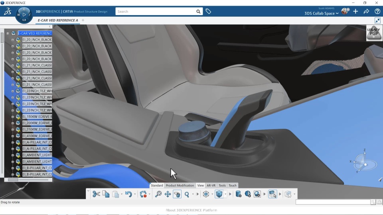The image size is (383, 215).
Task: Click the expand fullscreen arrows icon
Action: click(x=378, y=20)
